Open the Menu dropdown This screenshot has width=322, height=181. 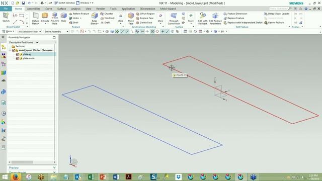click(x=8, y=31)
